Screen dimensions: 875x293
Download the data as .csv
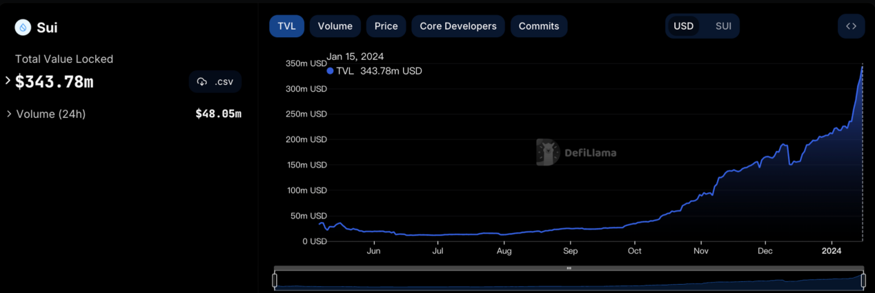(x=215, y=82)
